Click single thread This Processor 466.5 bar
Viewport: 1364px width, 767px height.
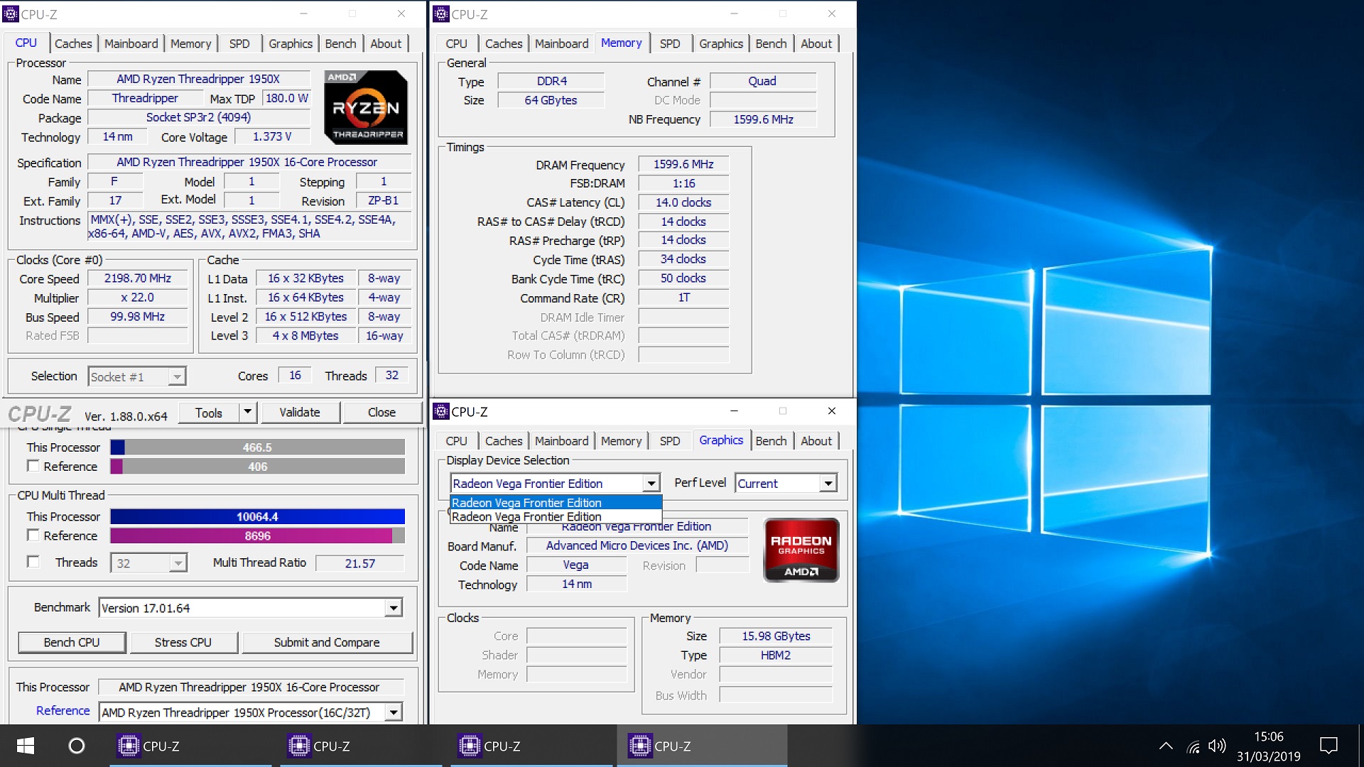(x=257, y=447)
